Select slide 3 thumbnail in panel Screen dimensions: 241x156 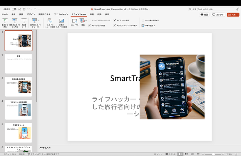[x=18, y=86]
